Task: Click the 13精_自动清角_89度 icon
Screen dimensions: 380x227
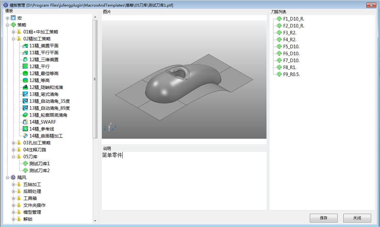Action: (25, 108)
